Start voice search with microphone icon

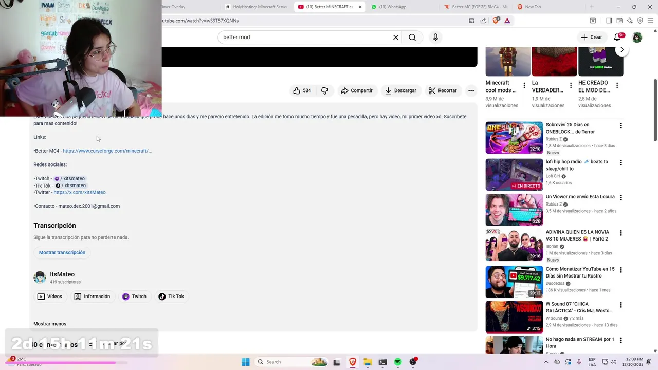point(435,37)
